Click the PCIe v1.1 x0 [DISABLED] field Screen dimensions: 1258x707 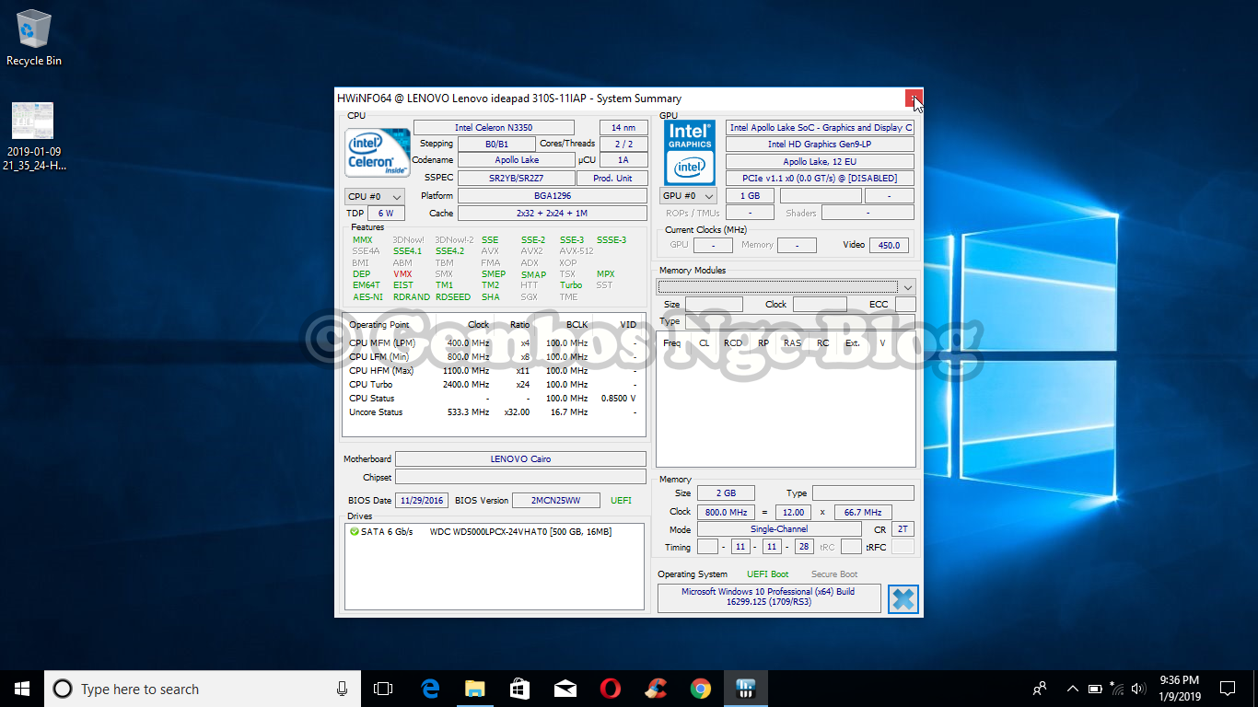[820, 179]
